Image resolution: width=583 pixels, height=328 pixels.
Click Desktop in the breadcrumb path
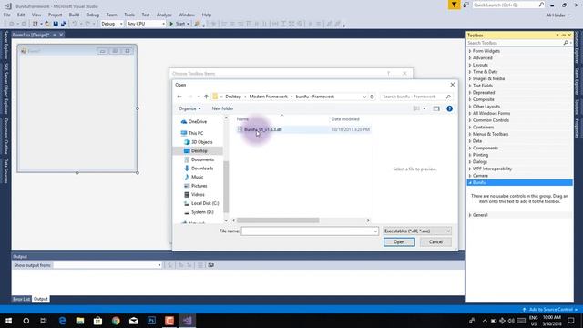pyautogui.click(x=233, y=97)
